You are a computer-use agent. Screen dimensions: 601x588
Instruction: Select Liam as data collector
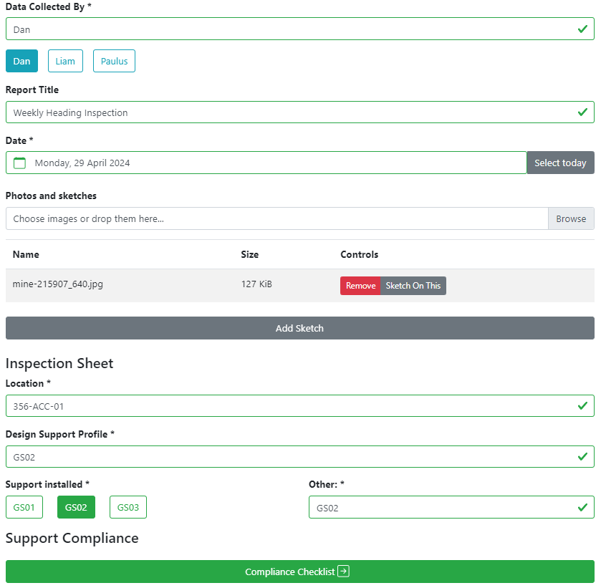coord(65,61)
